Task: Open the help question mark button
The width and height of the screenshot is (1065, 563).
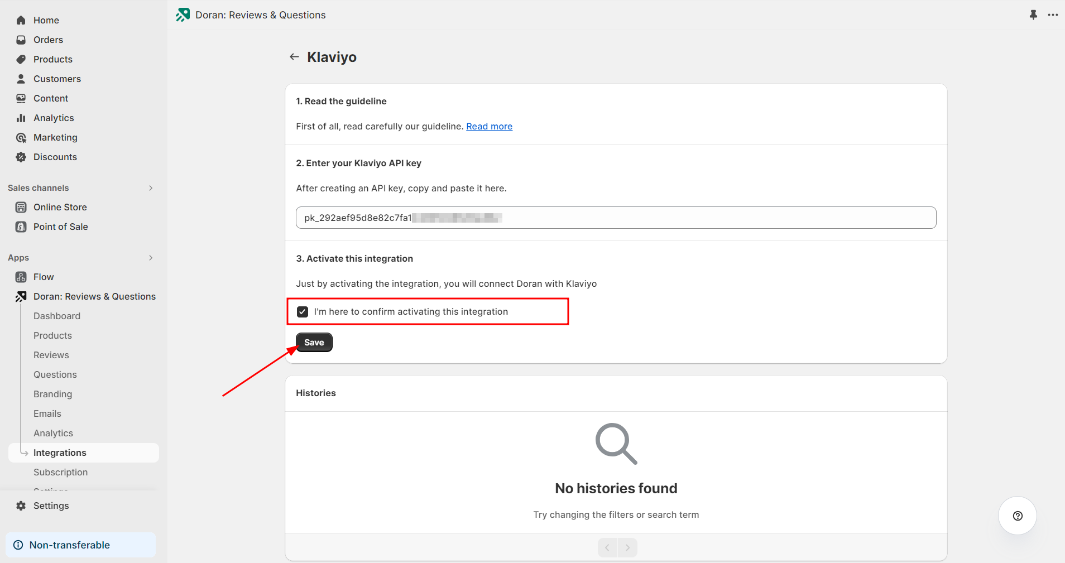Action: click(x=1018, y=516)
